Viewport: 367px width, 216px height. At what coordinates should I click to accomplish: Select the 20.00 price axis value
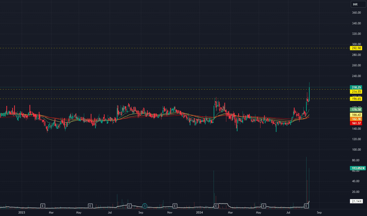pyautogui.click(x=356, y=192)
